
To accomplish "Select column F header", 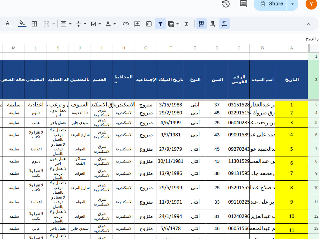I will click(170, 48).
